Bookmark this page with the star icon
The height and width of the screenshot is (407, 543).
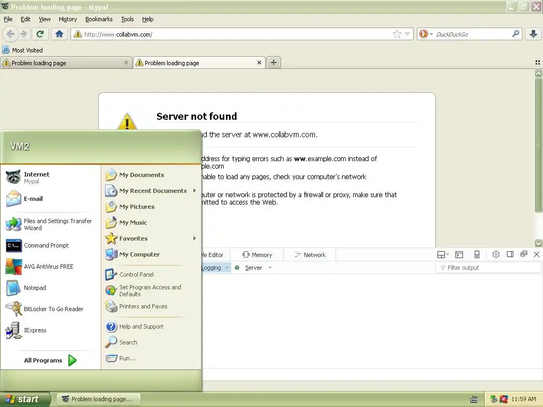click(397, 34)
